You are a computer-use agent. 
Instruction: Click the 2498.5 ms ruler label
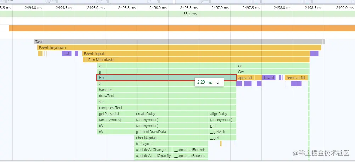tap(314, 8)
